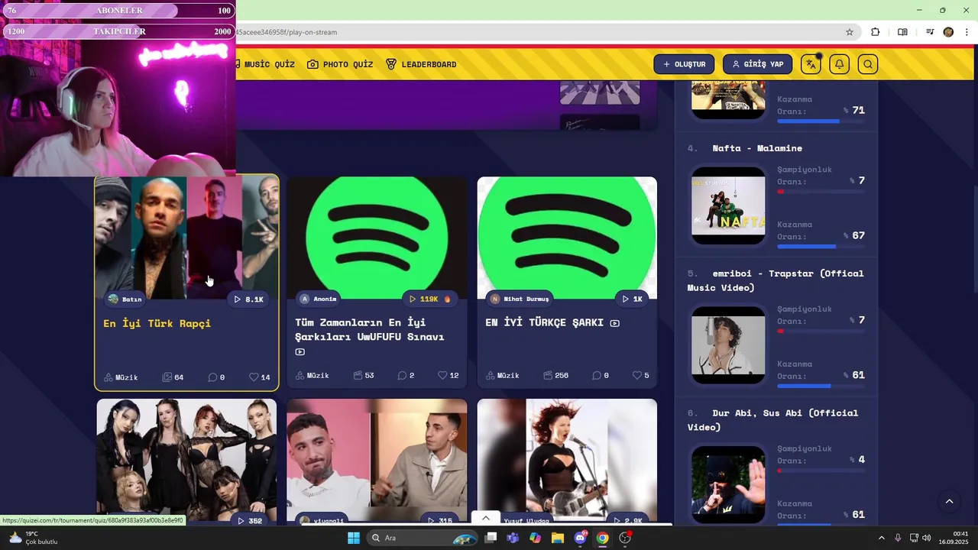This screenshot has width=978, height=550.
Task: Click the 119K play count badge
Action: click(429, 299)
